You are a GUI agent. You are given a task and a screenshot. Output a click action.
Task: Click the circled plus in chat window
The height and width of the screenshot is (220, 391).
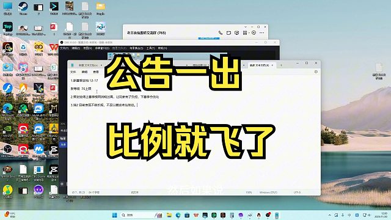(254, 32)
